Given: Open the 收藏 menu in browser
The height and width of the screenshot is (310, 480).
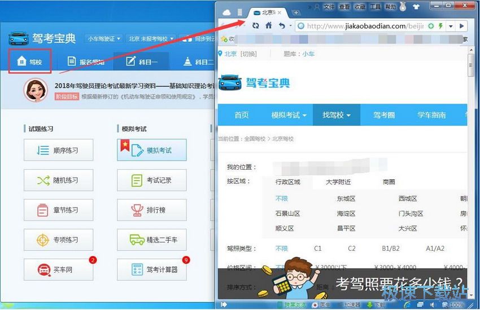Looking at the screenshot, I should point(360,6).
